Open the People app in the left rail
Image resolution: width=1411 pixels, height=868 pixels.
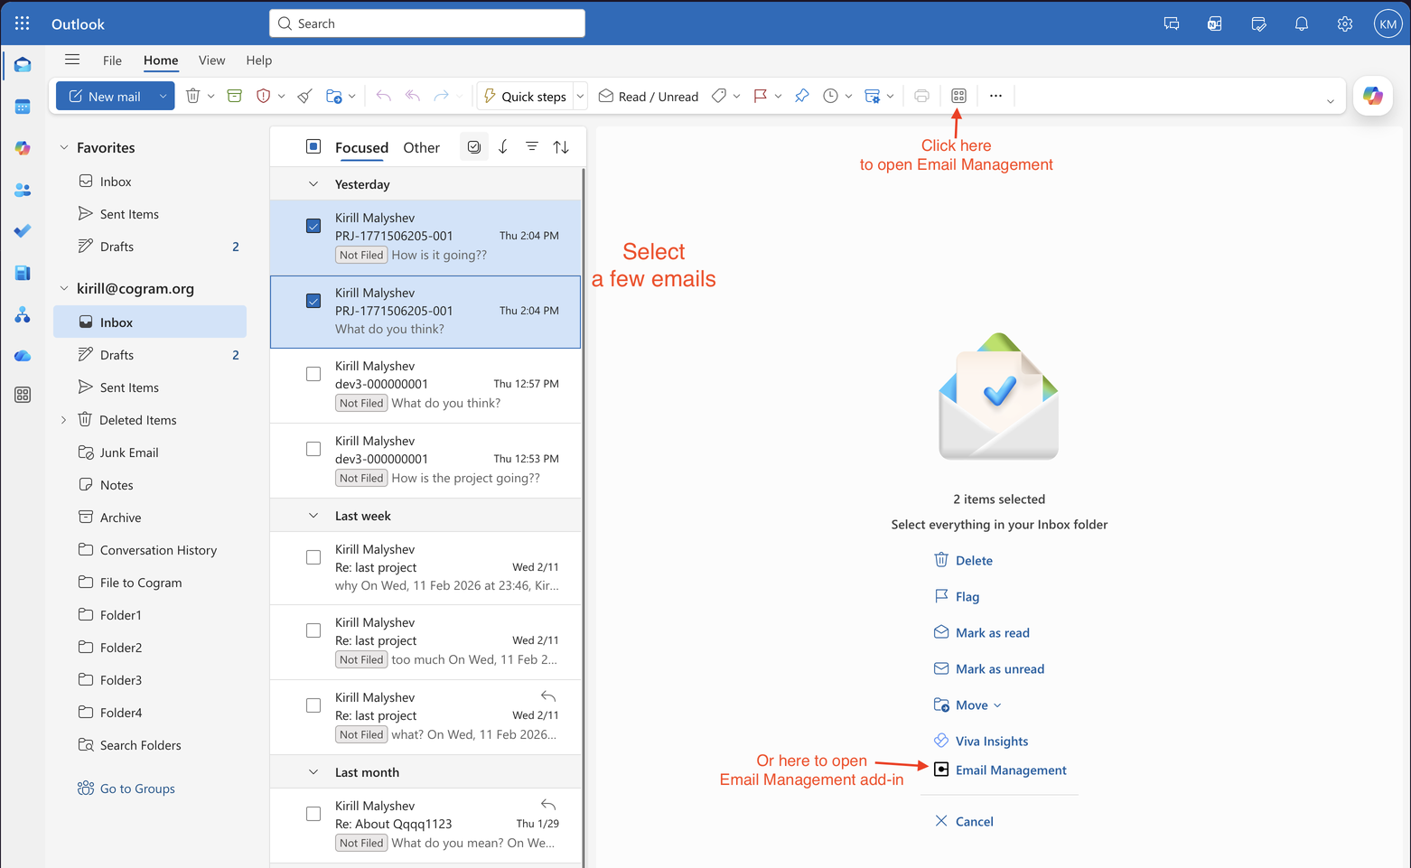[23, 190]
